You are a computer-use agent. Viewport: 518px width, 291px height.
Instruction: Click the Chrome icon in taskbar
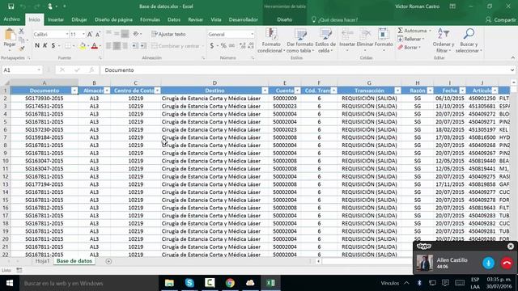click(230, 283)
